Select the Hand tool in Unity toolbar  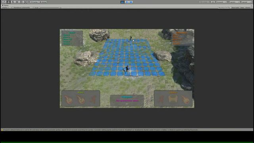(4, 2)
